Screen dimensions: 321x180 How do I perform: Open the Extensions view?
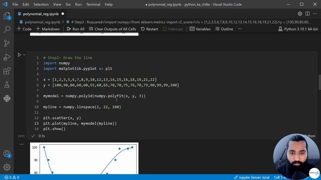click(x=7, y=71)
